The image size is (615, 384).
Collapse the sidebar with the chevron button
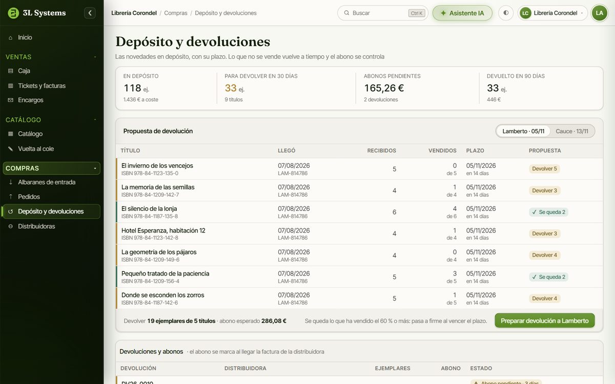point(90,13)
